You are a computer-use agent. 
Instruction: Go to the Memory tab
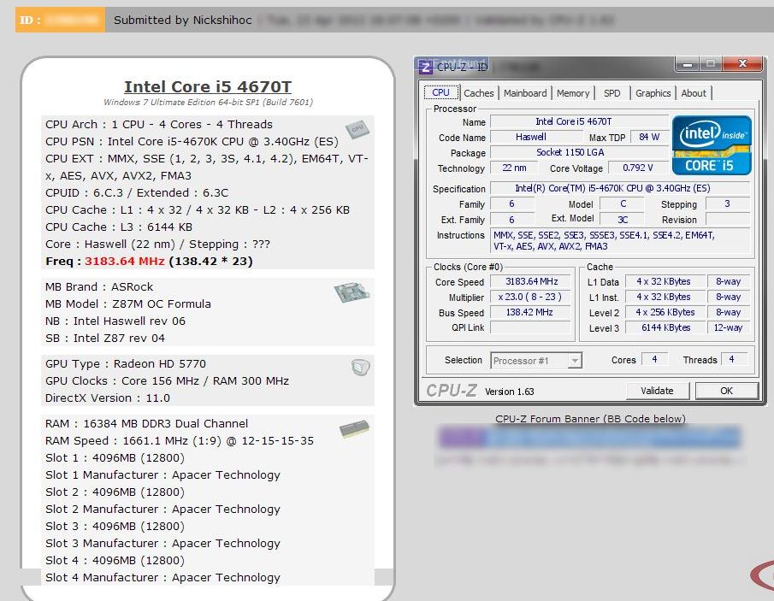click(x=573, y=93)
